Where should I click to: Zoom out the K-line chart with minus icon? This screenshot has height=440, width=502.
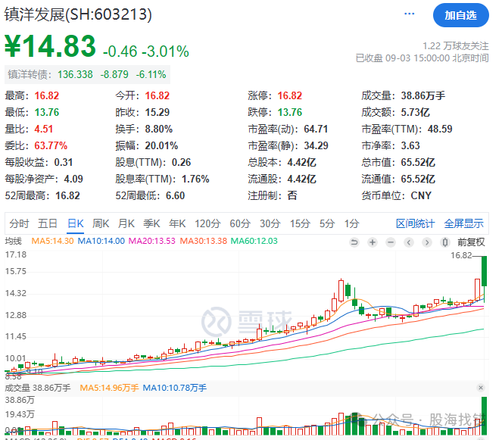click(x=391, y=242)
